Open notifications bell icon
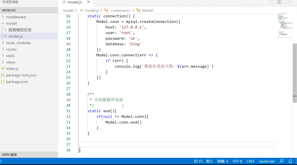The height and width of the screenshot is (165, 297). point(290,161)
